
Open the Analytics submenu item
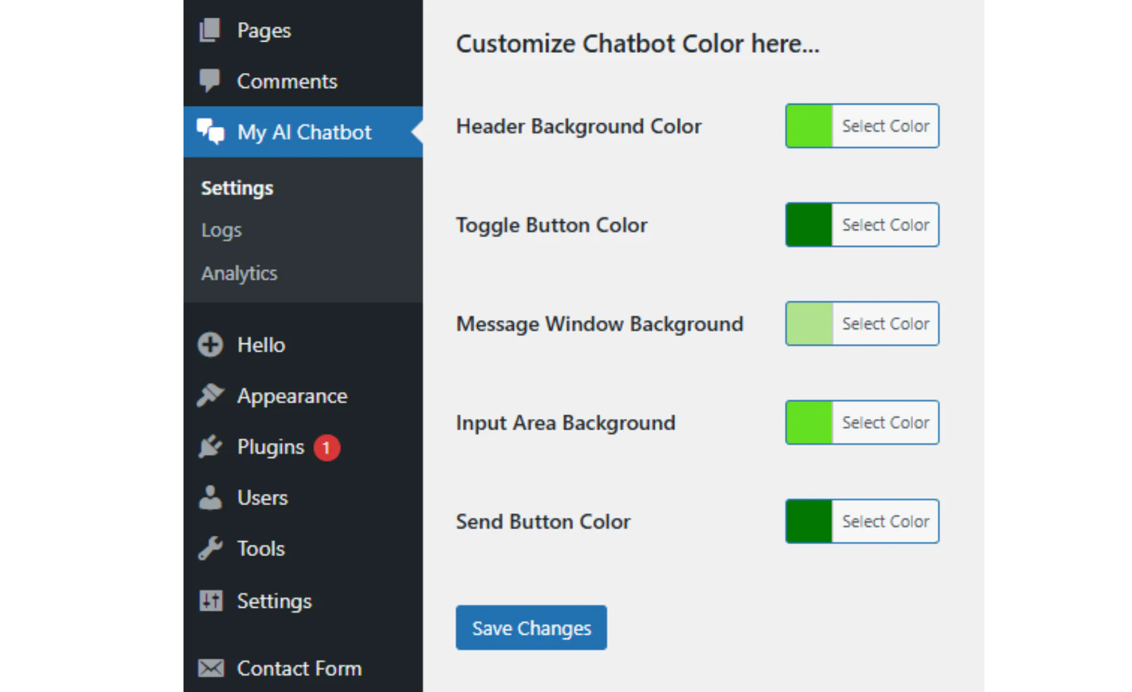click(x=239, y=274)
